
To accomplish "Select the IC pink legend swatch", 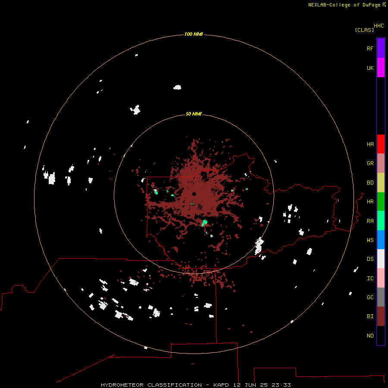I will click(x=381, y=278).
